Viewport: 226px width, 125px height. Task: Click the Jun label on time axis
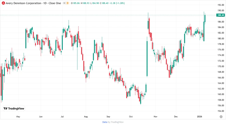tap(41, 116)
